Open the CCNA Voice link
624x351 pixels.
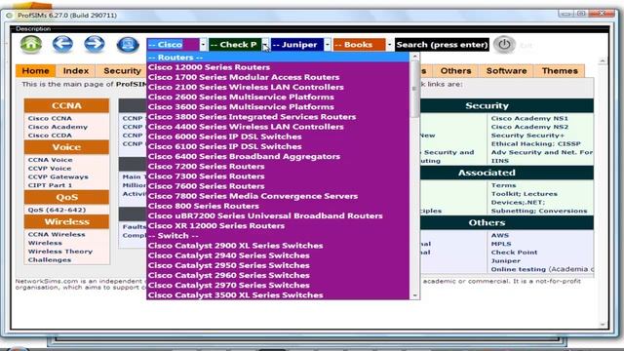click(x=50, y=160)
